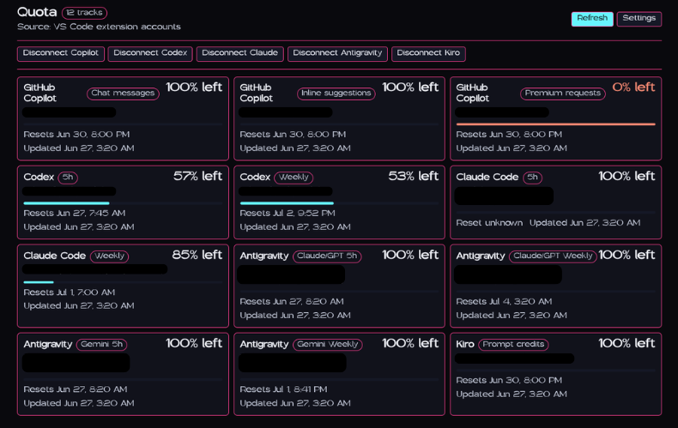Click the Claude/GPT Weekly tag
The image size is (678, 428).
tap(553, 256)
